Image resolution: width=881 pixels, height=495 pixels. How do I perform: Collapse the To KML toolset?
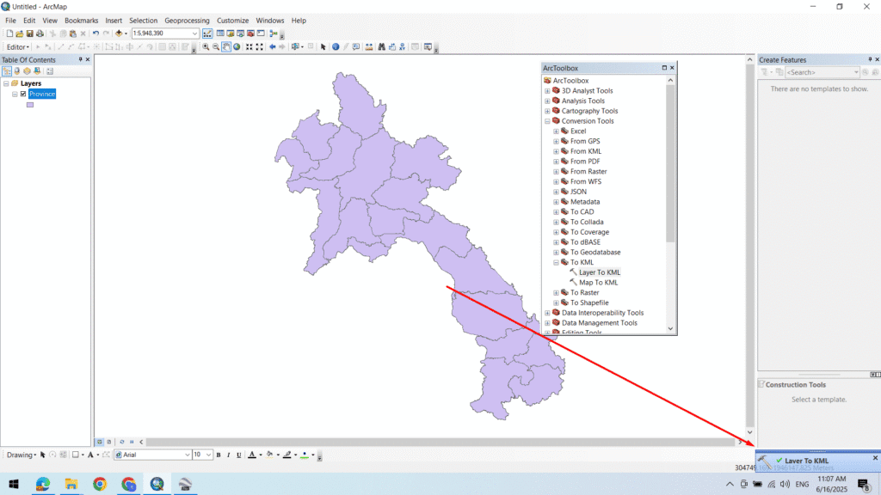557,262
